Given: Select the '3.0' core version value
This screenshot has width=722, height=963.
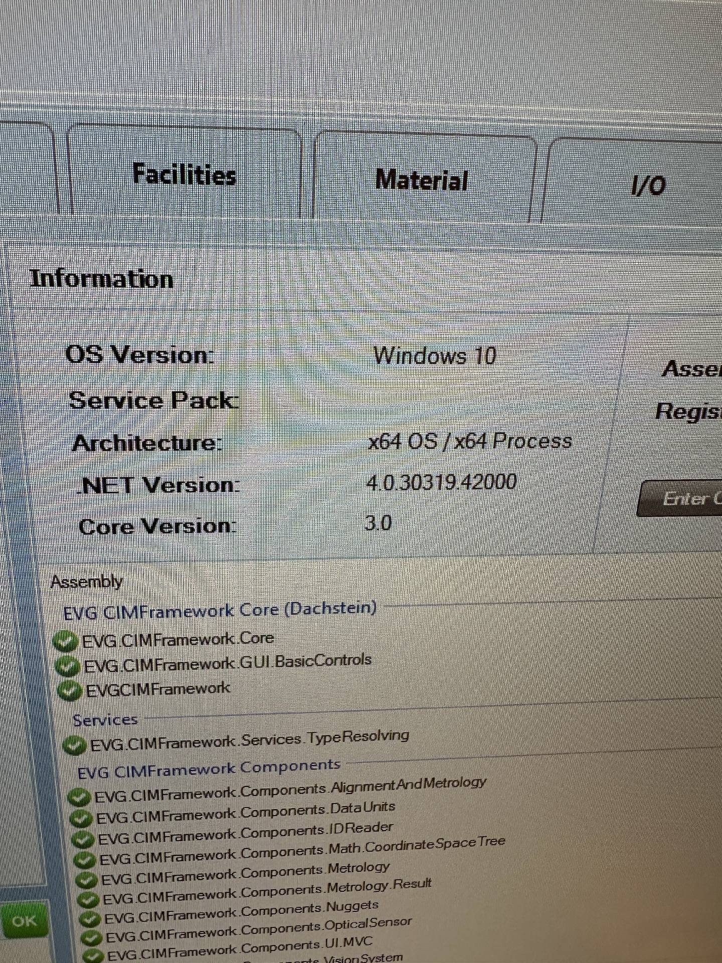Looking at the screenshot, I should [x=379, y=523].
